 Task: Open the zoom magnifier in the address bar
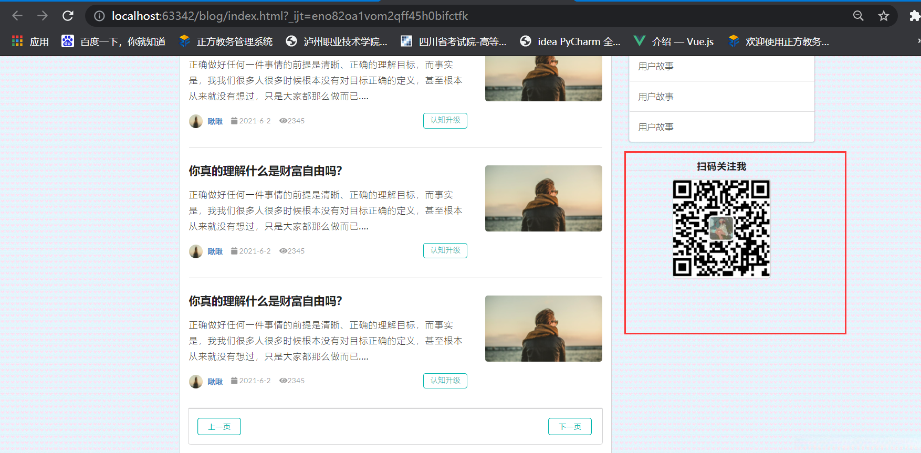pos(859,16)
